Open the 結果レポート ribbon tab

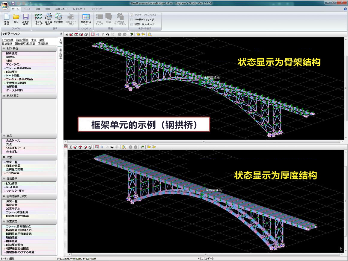(x=62, y=9)
